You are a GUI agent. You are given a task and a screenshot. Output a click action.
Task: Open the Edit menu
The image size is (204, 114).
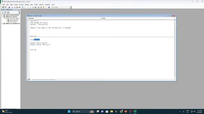point(7,5)
